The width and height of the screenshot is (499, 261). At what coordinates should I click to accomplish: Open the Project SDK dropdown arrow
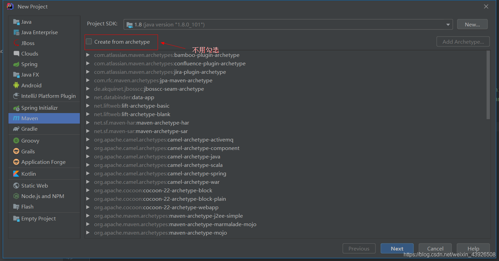tap(448, 24)
